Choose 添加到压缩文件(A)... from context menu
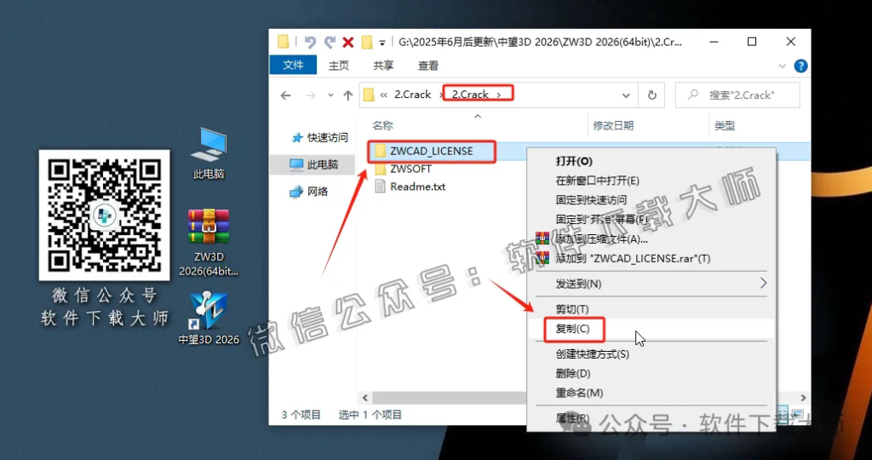 (x=602, y=239)
